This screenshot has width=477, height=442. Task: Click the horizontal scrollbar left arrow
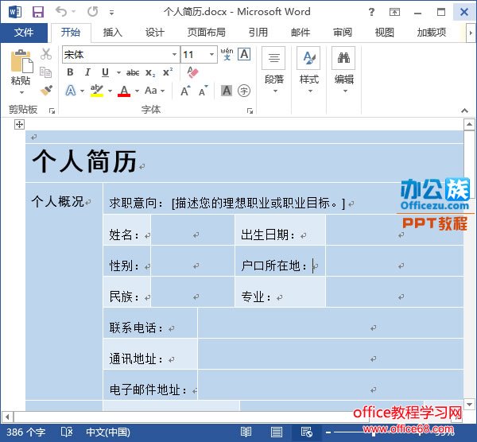7,417
